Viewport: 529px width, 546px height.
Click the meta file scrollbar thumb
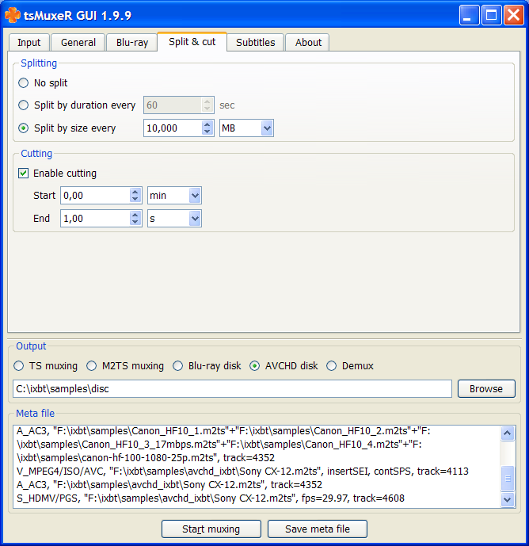coord(508,479)
